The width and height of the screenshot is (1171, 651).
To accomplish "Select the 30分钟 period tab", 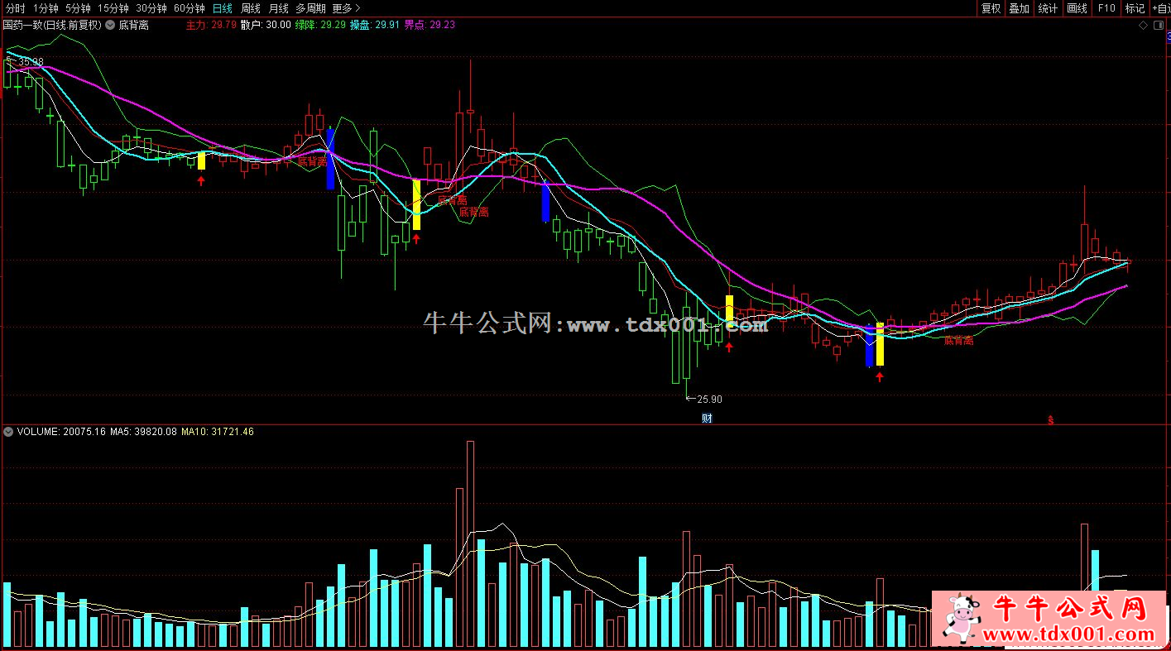I will pos(151,8).
